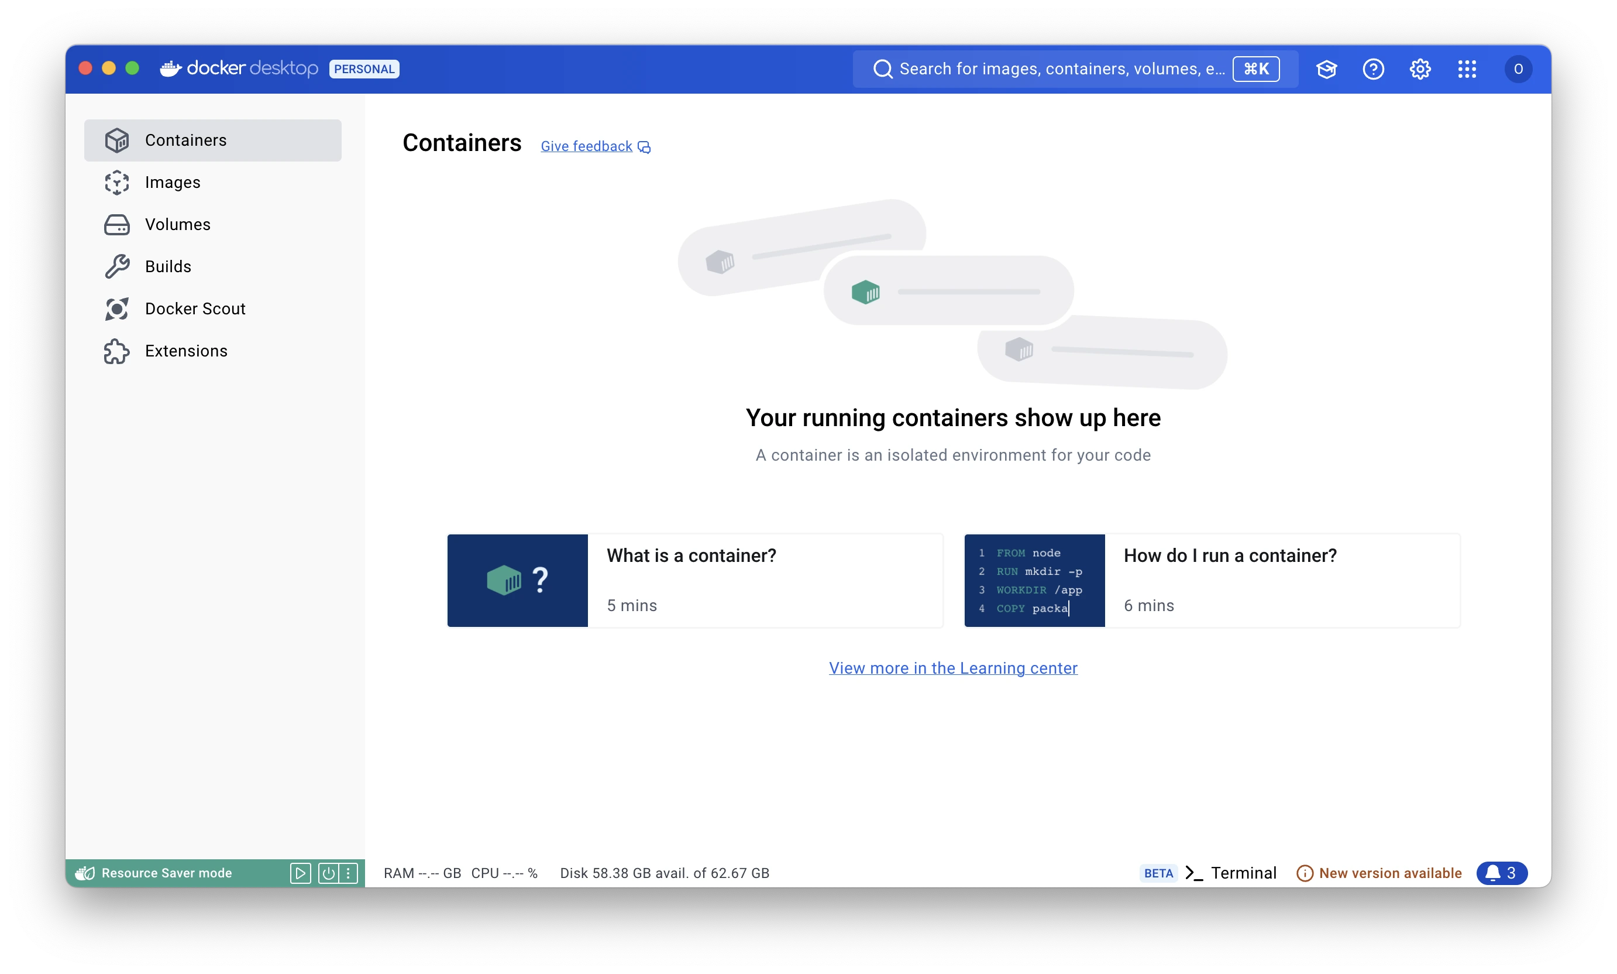This screenshot has height=974, width=1617.
Task: Click the container question mark thumbnail
Action: coord(517,580)
